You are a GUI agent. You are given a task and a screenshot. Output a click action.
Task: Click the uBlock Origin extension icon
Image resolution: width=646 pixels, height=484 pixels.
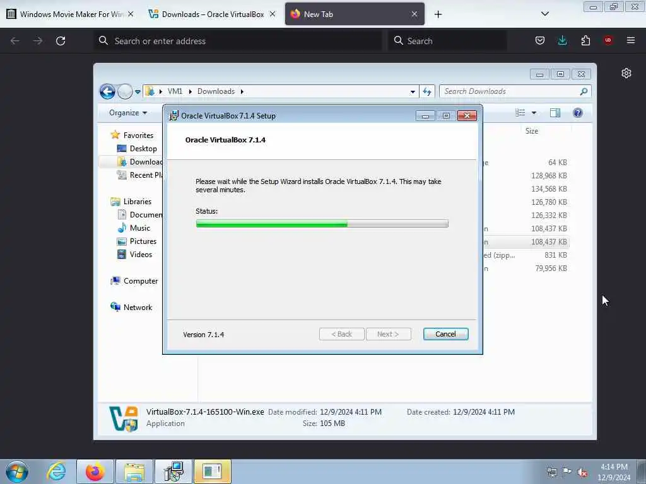click(x=608, y=40)
